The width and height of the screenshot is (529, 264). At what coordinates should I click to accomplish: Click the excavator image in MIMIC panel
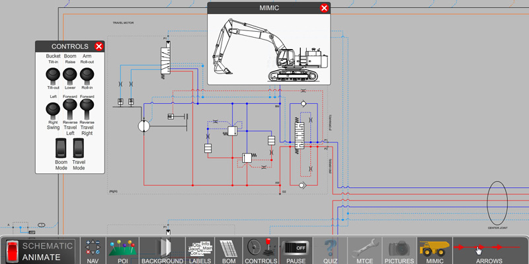pyautogui.click(x=270, y=50)
